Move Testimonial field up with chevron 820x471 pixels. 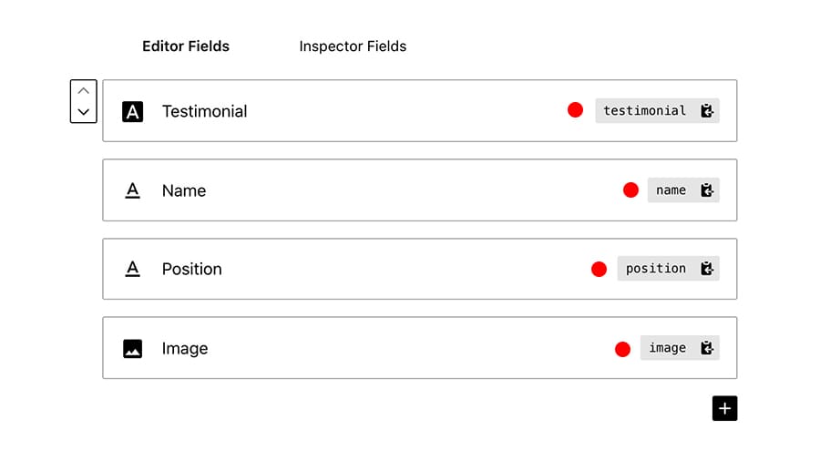pyautogui.click(x=84, y=91)
